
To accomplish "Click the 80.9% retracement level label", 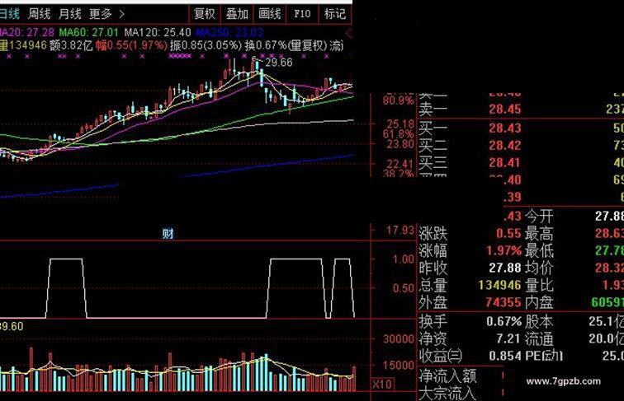I will click(x=398, y=100).
